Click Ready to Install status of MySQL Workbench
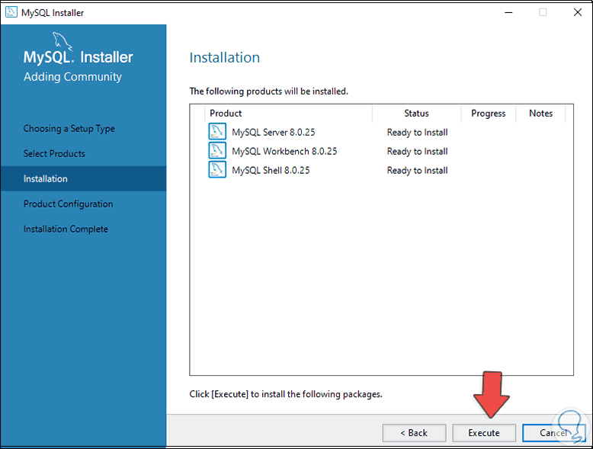593x449 pixels. click(417, 151)
